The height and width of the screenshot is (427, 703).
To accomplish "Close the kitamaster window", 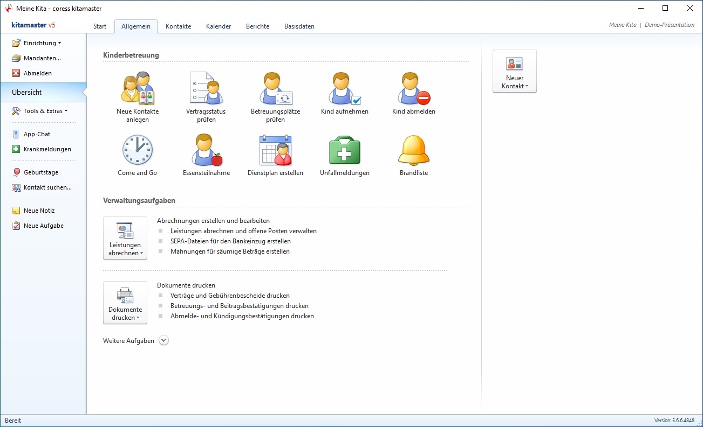I will (x=690, y=8).
